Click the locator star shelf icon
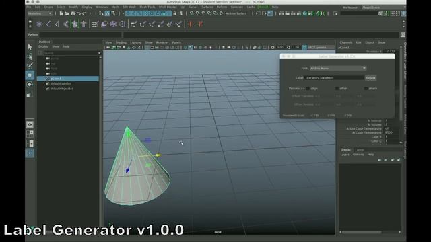This screenshot has height=242, width=431. pos(39,24)
